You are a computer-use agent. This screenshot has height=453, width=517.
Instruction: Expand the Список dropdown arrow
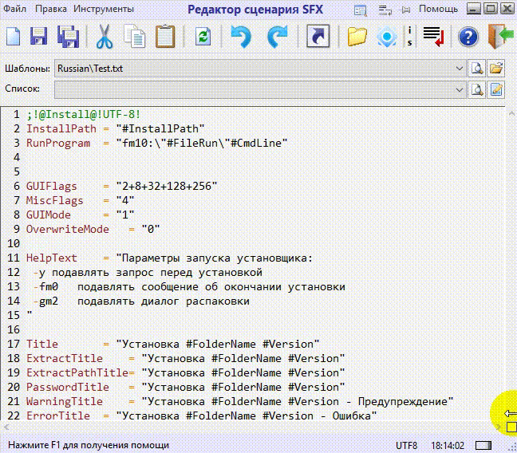459,89
